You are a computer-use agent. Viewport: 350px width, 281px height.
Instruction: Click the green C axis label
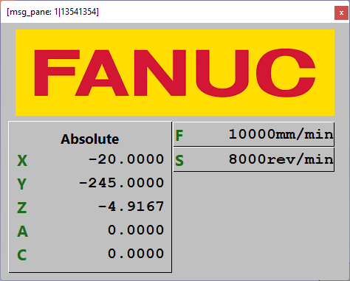[21, 254]
